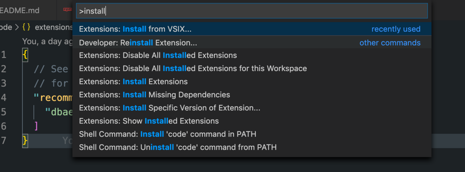This screenshot has width=465, height=172.
Task: Switch to the README.md editor tab
Action: 19,11
